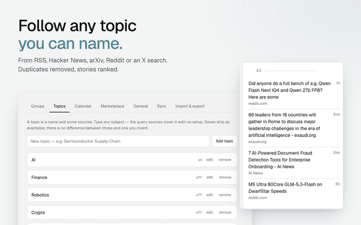The width and height of the screenshot is (361, 225).
Task: Open the AI-Powered Document Fraud Detection story
Action: pyautogui.click(x=280, y=160)
